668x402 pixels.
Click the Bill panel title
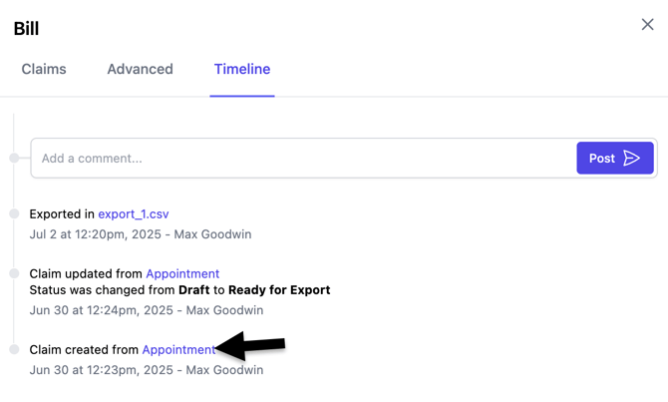coord(26,28)
